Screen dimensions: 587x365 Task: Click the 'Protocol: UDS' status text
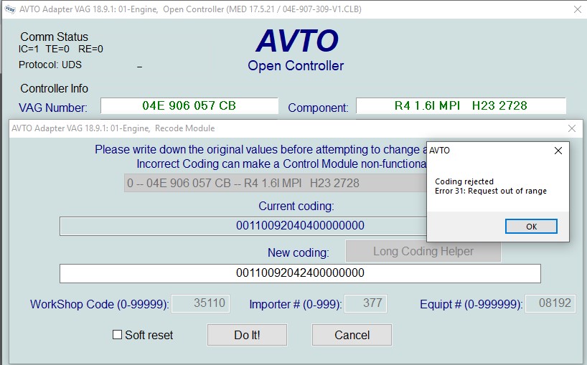50,65
